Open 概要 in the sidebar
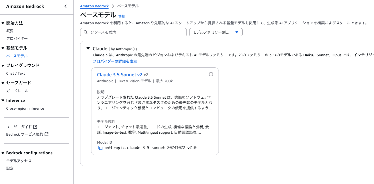The height and width of the screenshot is (184, 374). point(10,31)
